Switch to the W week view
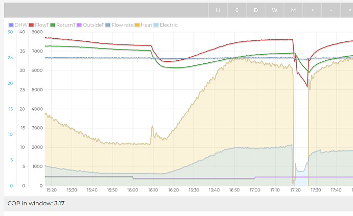353x216 pixels. point(275,10)
